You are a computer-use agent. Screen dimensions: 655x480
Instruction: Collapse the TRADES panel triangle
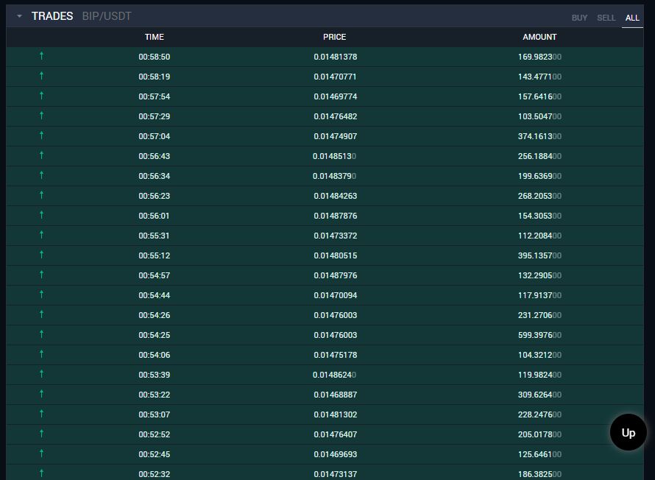pyautogui.click(x=19, y=16)
